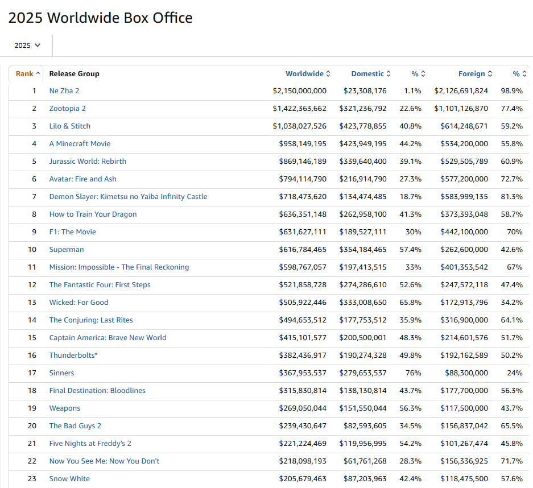Click F1: The Movie worldwide $631,627,111
This screenshot has width=533, height=488.
point(303,232)
